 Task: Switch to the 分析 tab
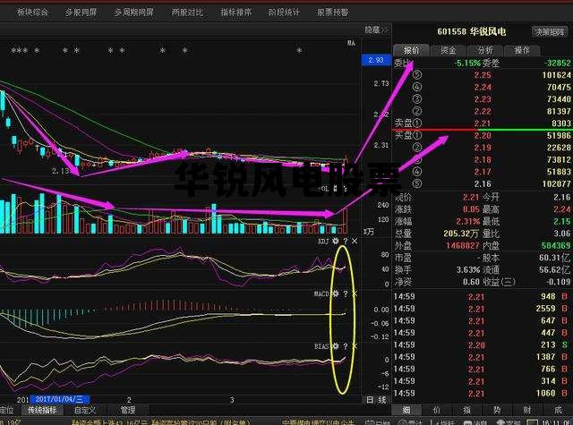pos(485,50)
